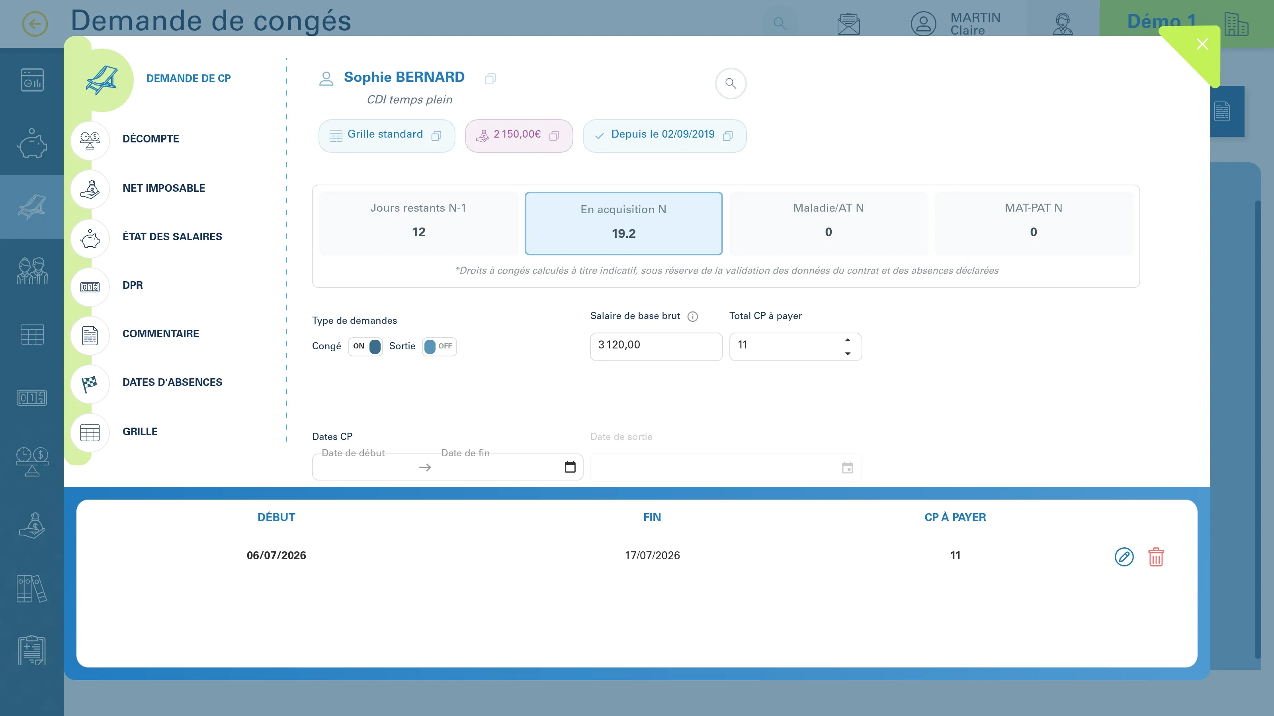Go back with the arrow icon
The height and width of the screenshot is (716, 1274).
(x=35, y=24)
